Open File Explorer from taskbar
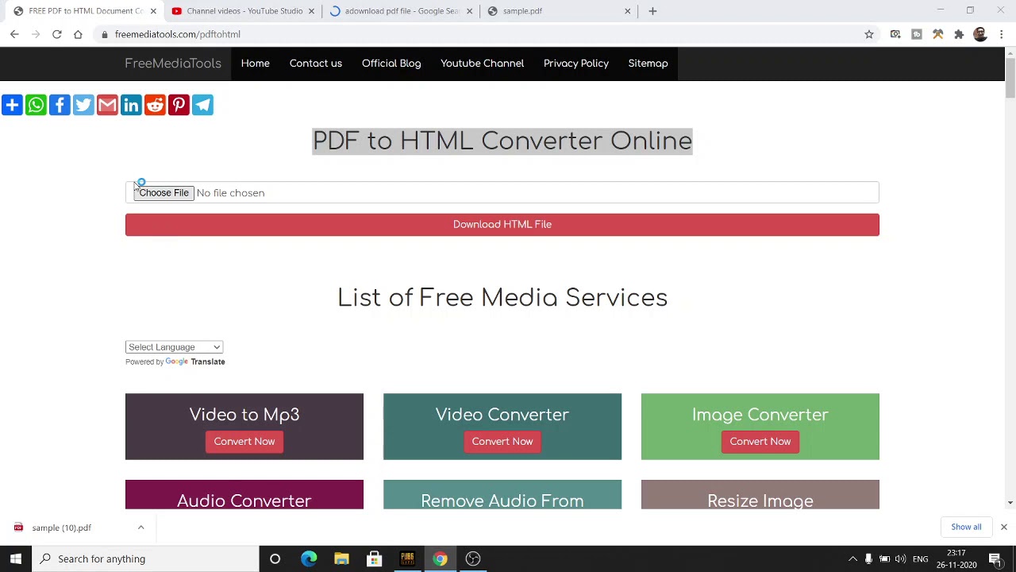 pyautogui.click(x=341, y=558)
